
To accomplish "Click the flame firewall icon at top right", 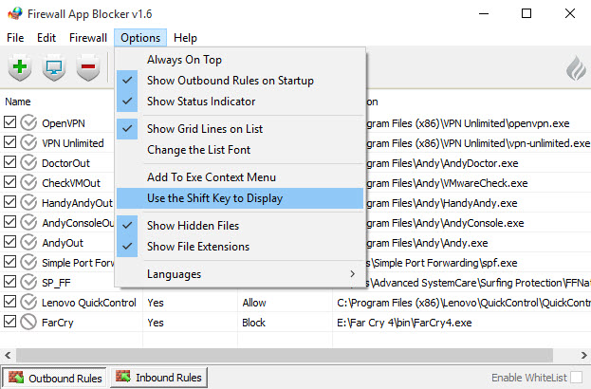I will [575, 69].
